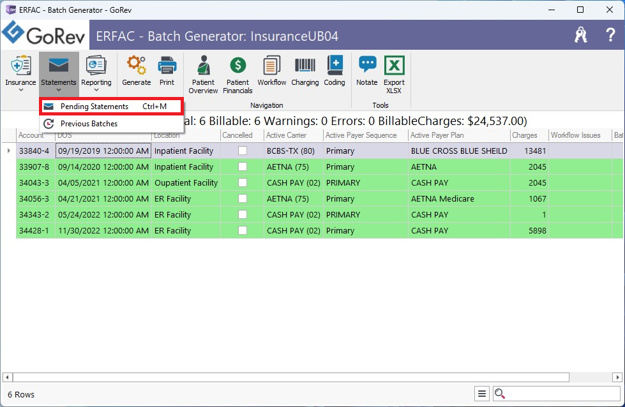Viewport: 625px width, 407px height.
Task: Click the 6 Rows status text
Action: pyautogui.click(x=20, y=394)
